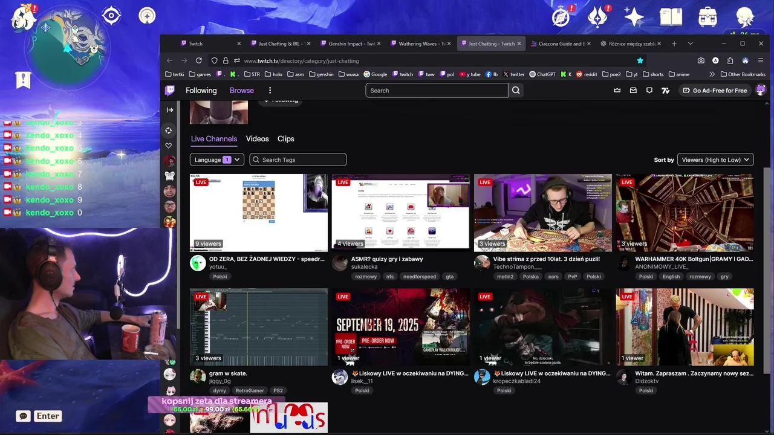Switch to the Videos tab
This screenshot has width=774, height=435.
(257, 139)
